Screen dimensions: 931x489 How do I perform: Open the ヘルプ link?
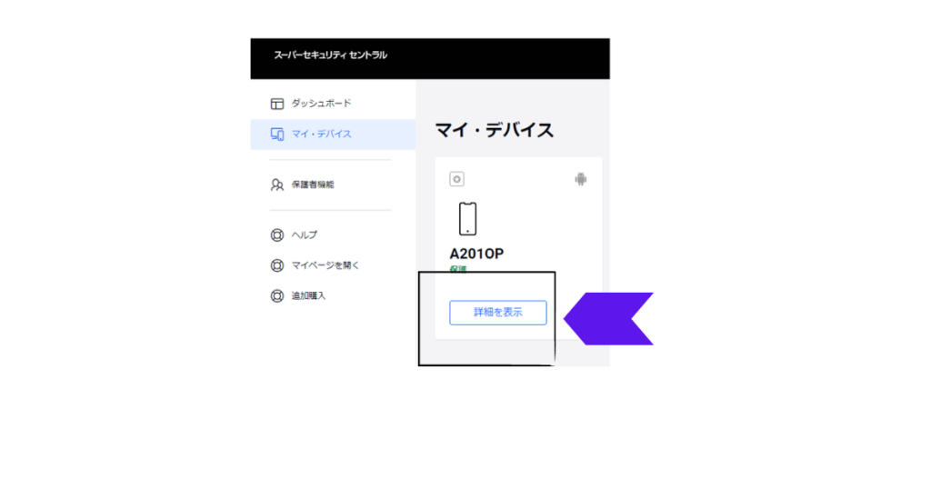(304, 235)
